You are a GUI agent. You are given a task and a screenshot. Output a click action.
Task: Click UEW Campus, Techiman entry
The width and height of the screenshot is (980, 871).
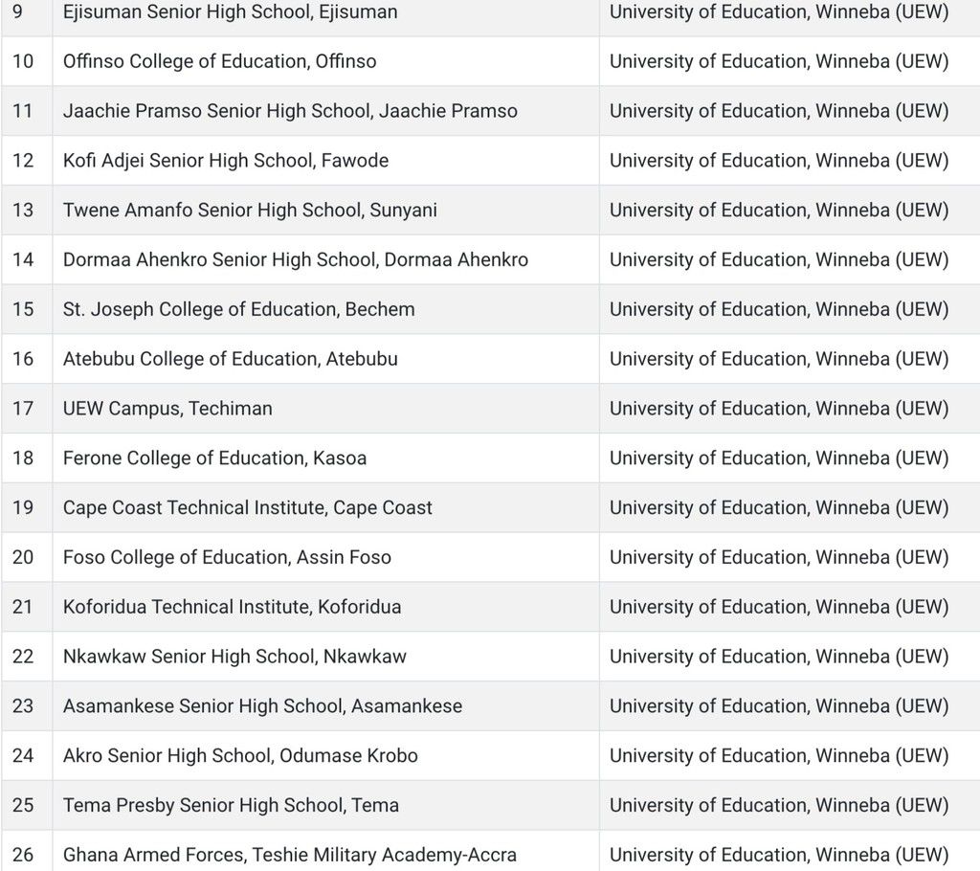[x=167, y=409]
